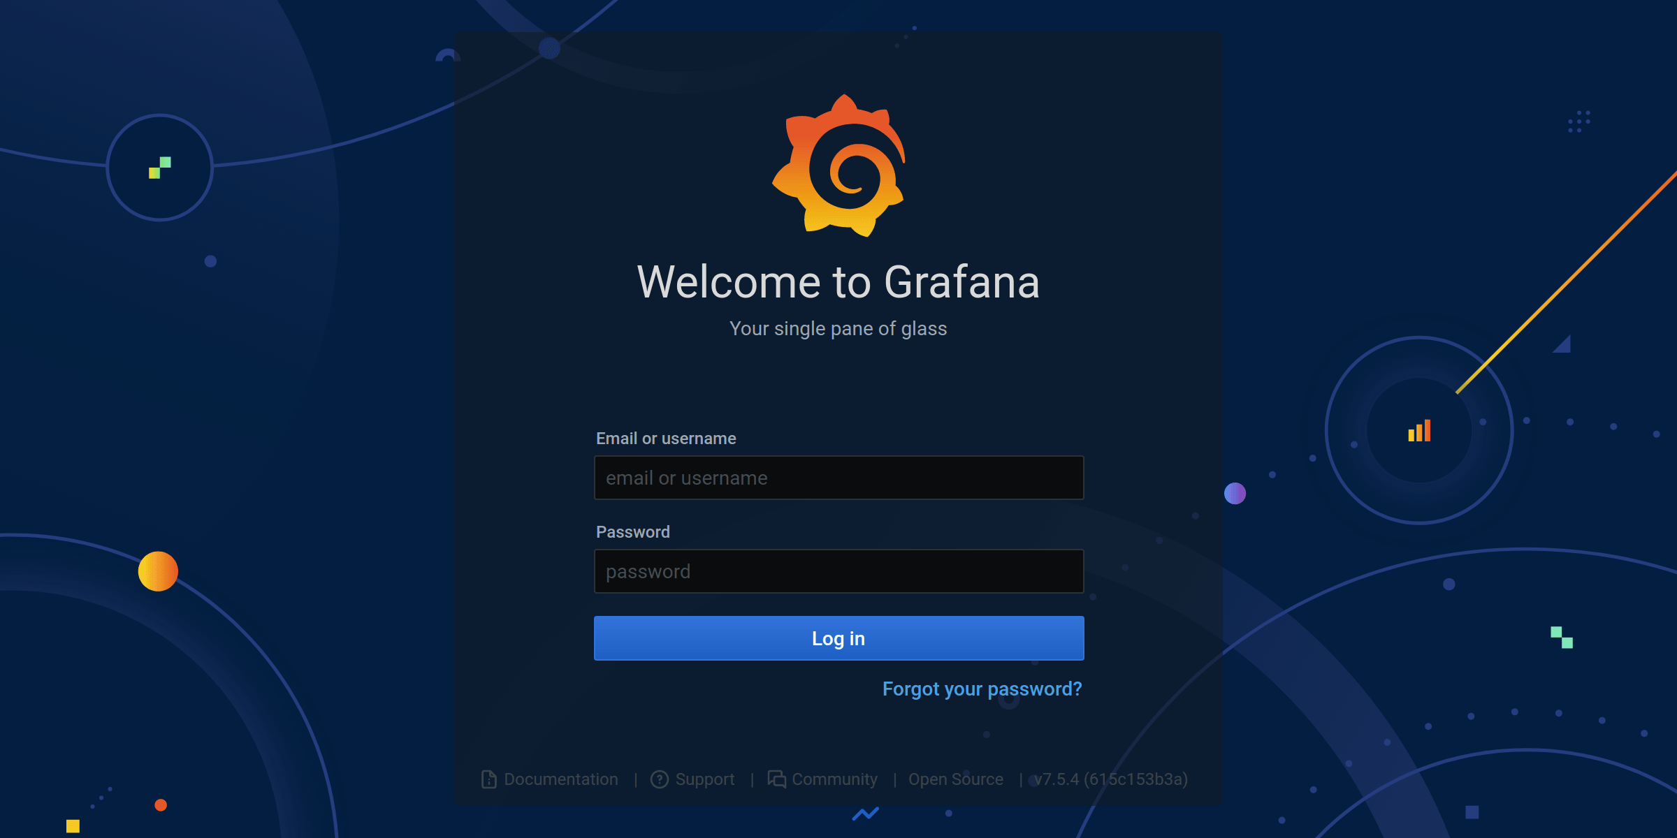
Task: Click the Grafana logo
Action: (838, 166)
